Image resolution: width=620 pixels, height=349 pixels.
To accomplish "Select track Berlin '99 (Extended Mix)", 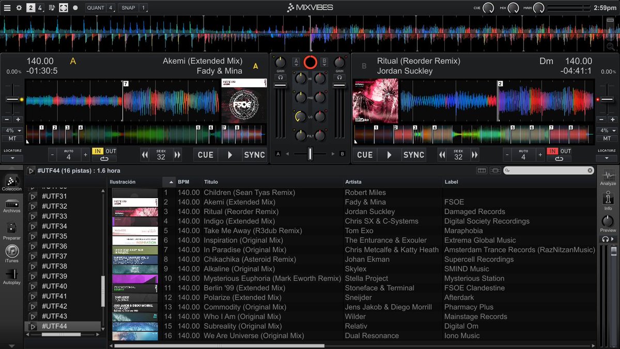I will point(244,288).
